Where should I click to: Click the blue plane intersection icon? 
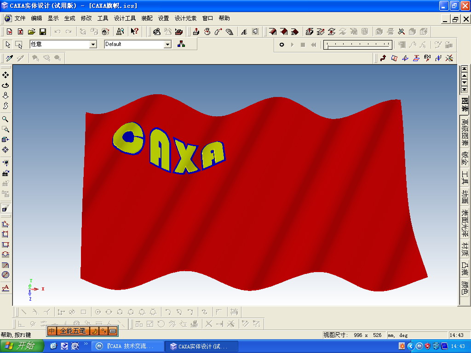(405, 58)
